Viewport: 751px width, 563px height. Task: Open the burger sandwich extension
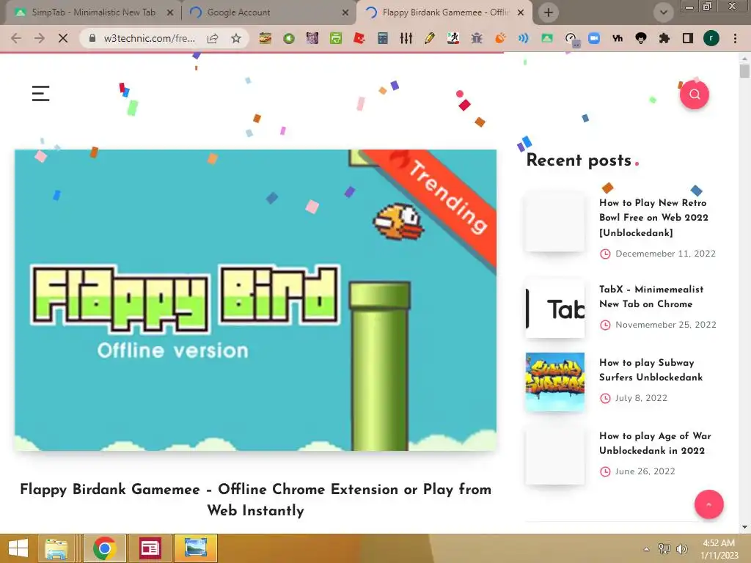265,38
